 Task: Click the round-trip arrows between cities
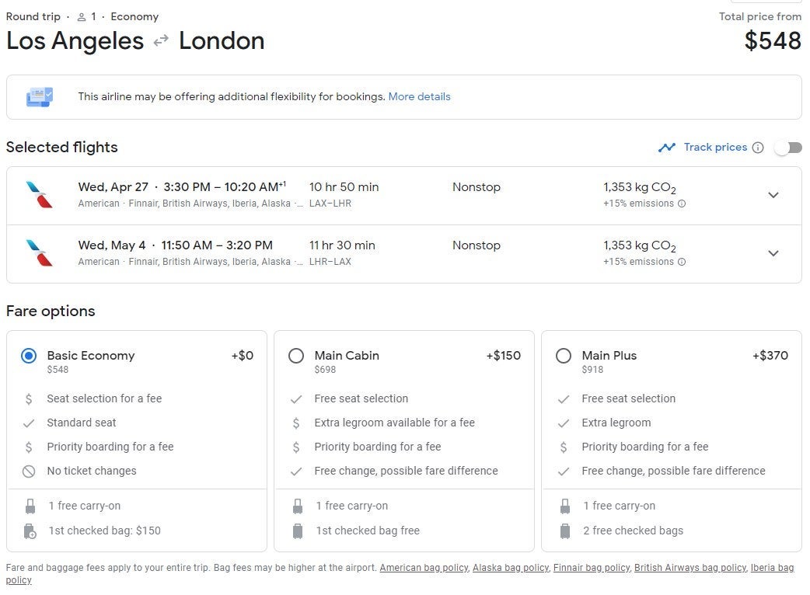pyautogui.click(x=161, y=41)
